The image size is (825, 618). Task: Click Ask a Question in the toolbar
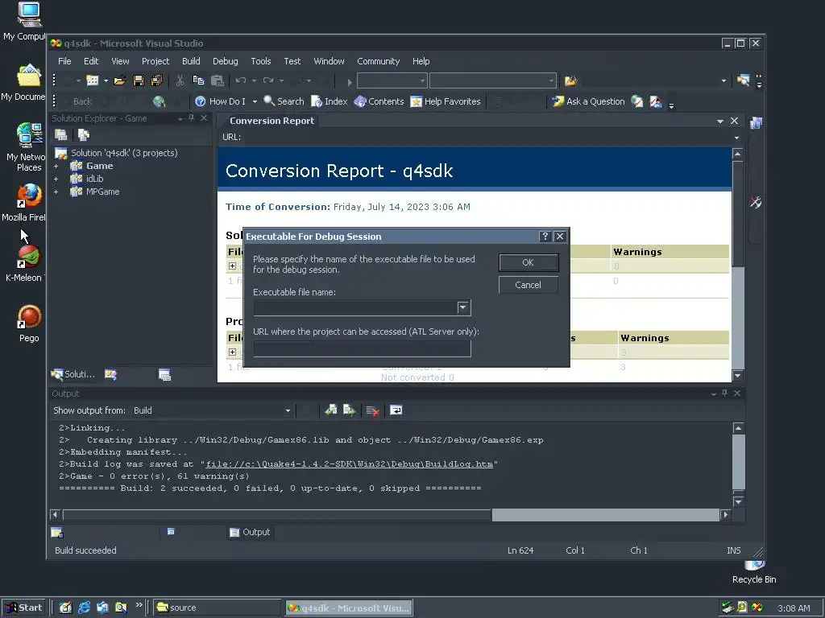588,101
